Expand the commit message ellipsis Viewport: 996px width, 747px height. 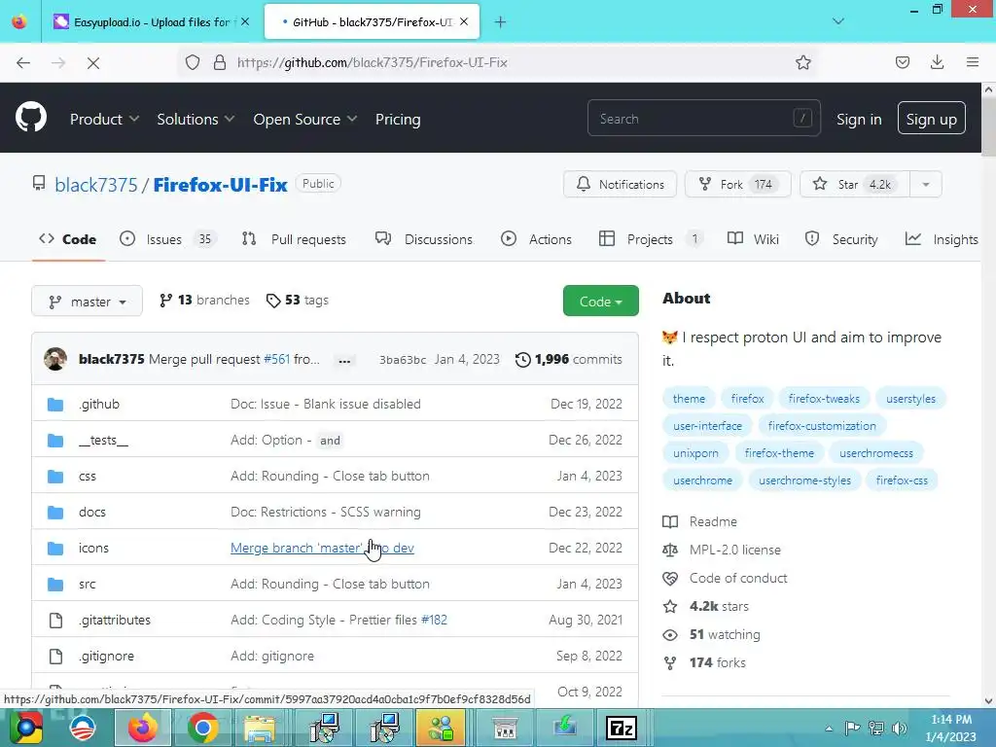(x=344, y=360)
